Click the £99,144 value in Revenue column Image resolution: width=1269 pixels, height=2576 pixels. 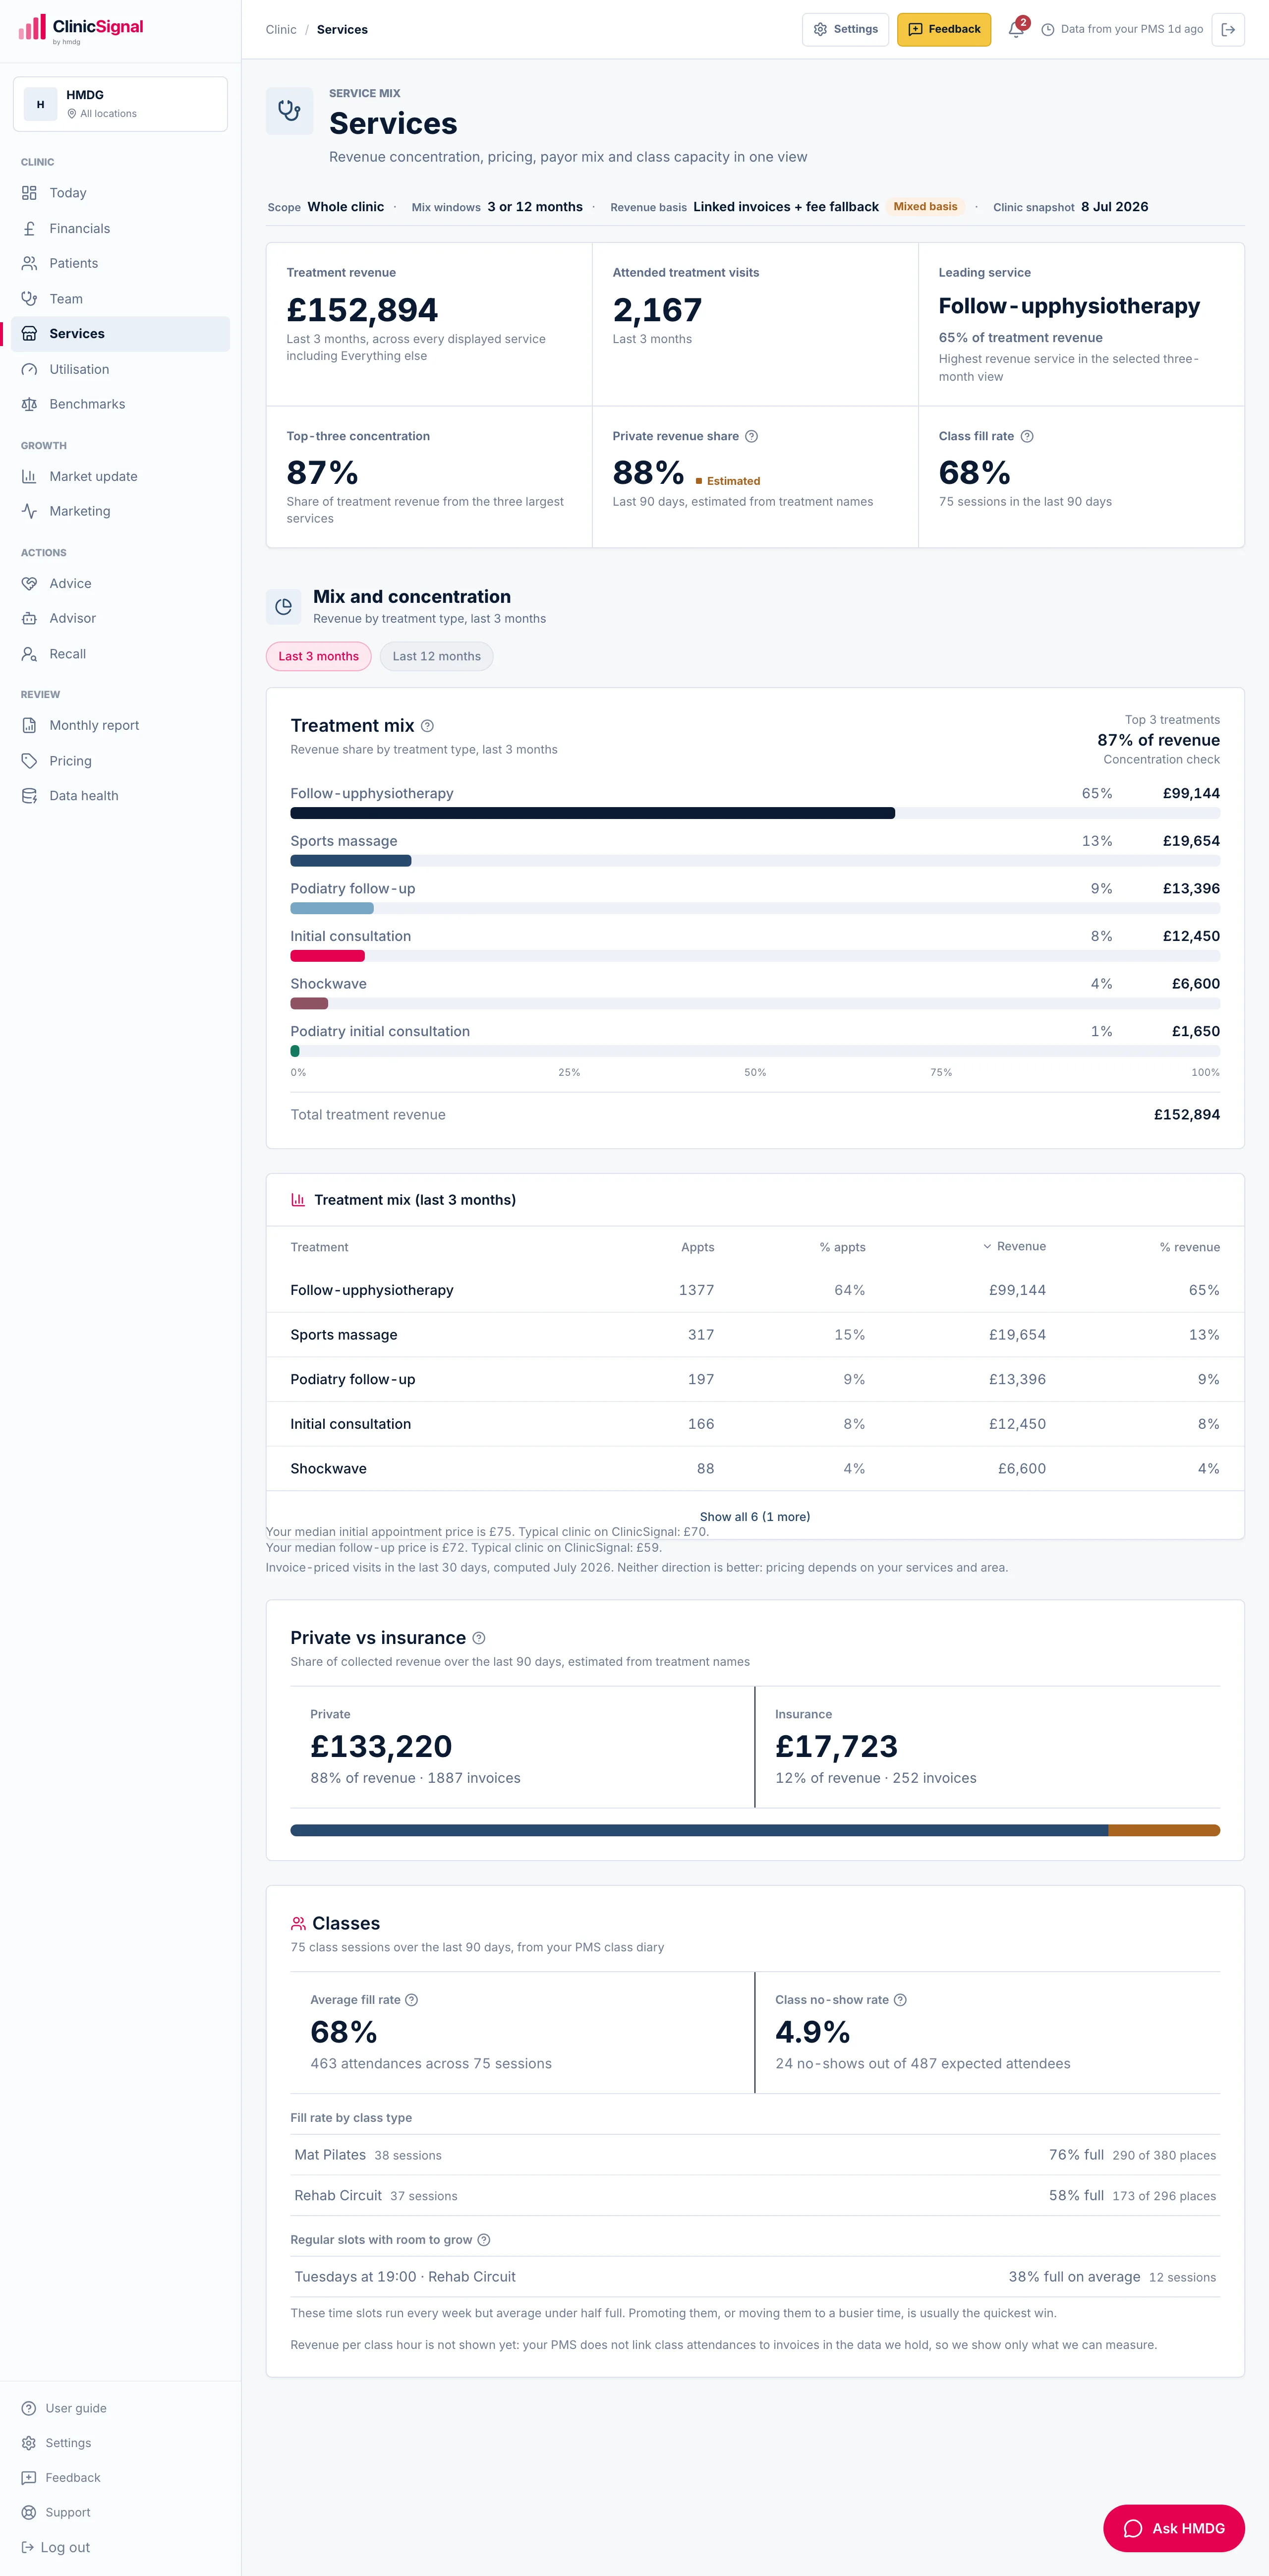click(1017, 1290)
